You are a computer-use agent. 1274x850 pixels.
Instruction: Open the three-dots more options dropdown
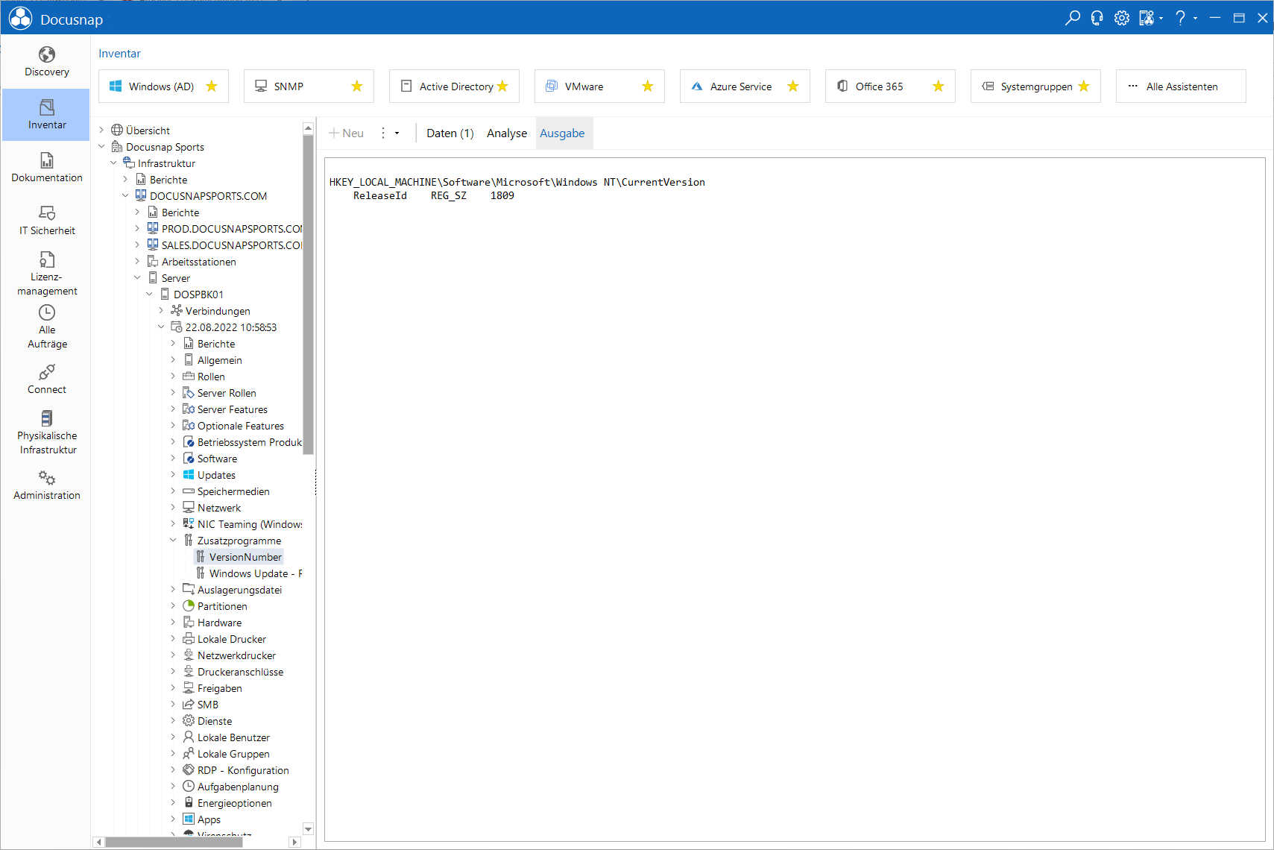click(x=389, y=133)
